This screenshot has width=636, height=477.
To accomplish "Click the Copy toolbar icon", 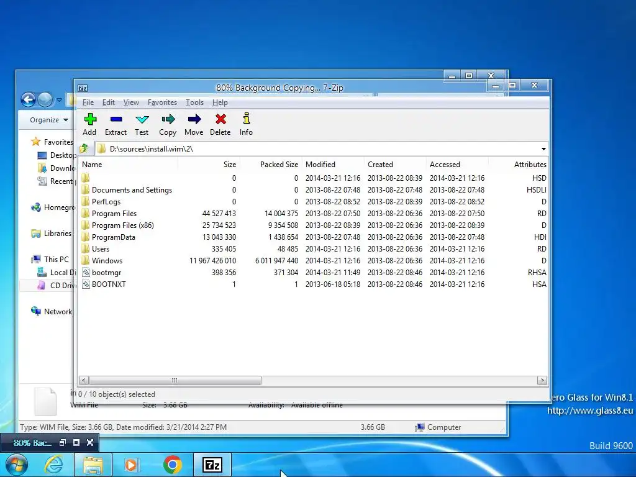I will coord(168,119).
